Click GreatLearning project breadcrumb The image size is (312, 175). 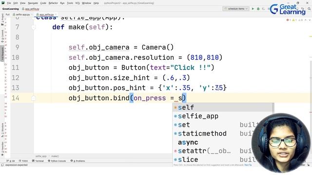pyautogui.click(x=10, y=9)
